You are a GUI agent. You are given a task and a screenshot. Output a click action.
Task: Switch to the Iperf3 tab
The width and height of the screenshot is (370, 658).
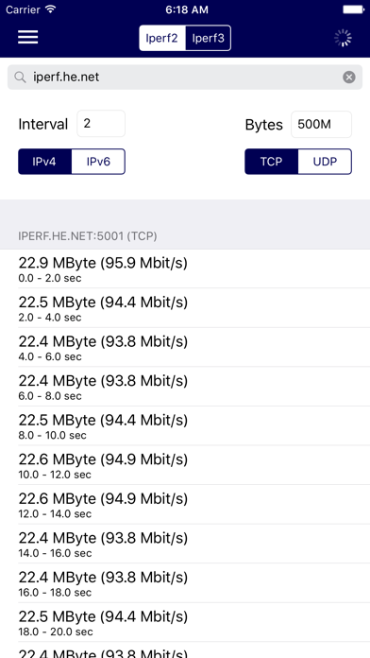coord(208,38)
